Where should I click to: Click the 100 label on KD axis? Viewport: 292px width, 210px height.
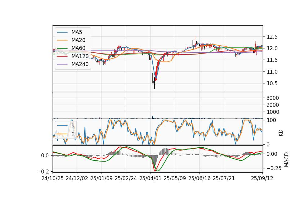point(271,120)
